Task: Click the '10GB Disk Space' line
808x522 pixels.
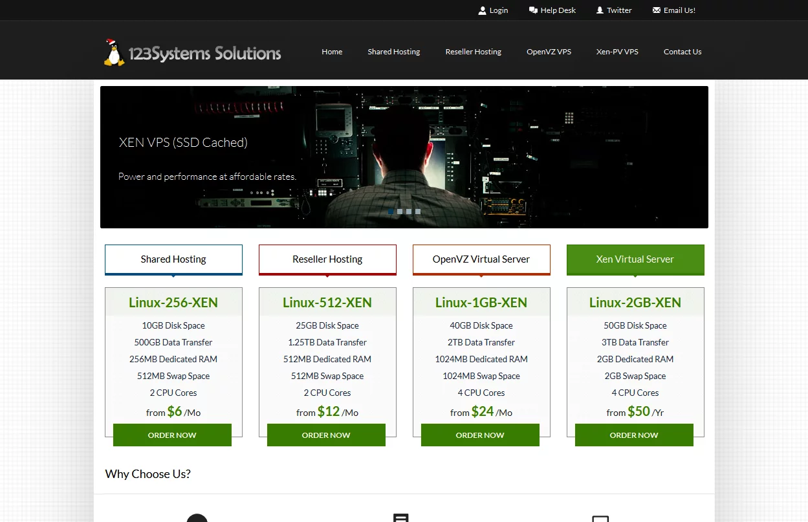Action: pos(173,325)
